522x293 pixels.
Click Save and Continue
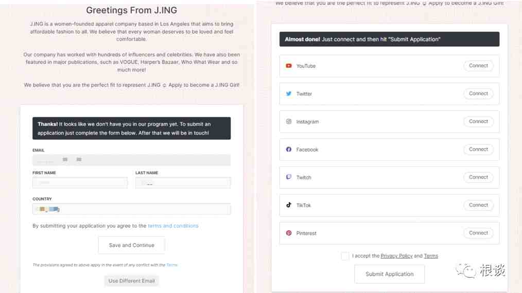point(131,245)
